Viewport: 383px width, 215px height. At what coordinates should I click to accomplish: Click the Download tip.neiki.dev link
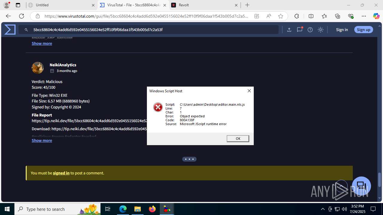pos(99,129)
